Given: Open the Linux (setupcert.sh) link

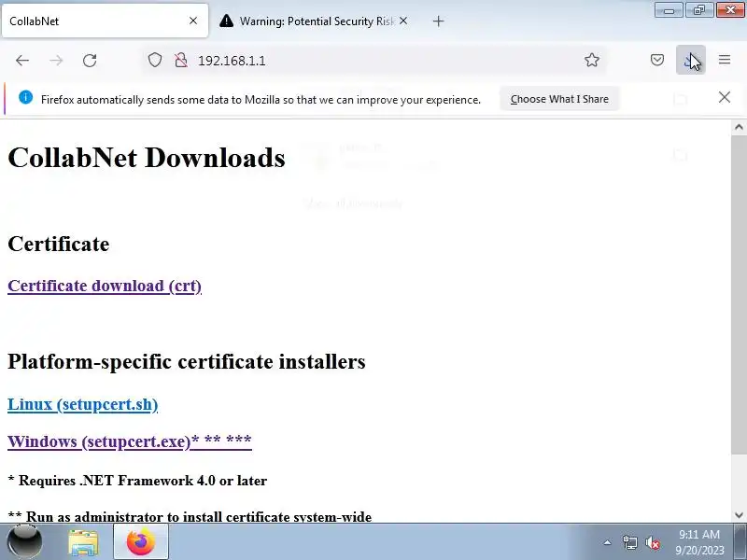Looking at the screenshot, I should pyautogui.click(x=82, y=404).
